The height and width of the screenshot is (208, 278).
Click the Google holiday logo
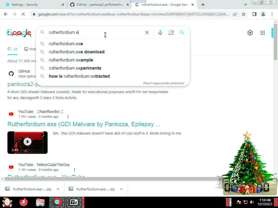coord(19,33)
